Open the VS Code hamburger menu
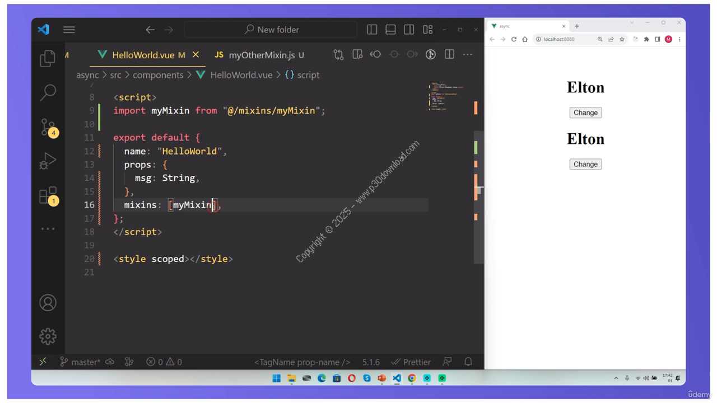The image size is (717, 403). click(69, 30)
